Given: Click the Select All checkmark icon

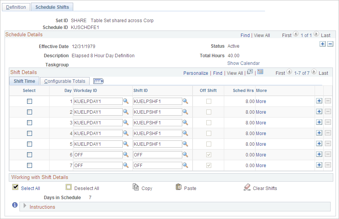Looking at the screenshot, I should click(x=15, y=187).
